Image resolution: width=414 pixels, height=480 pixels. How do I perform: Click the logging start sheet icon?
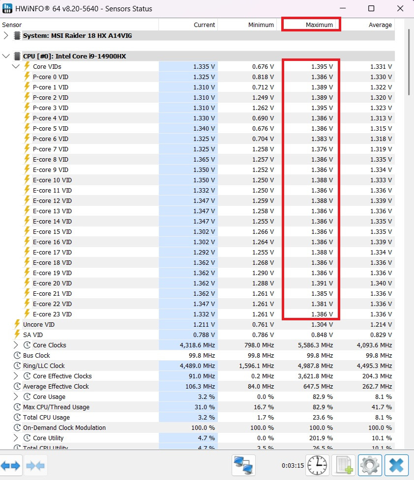tap(344, 465)
